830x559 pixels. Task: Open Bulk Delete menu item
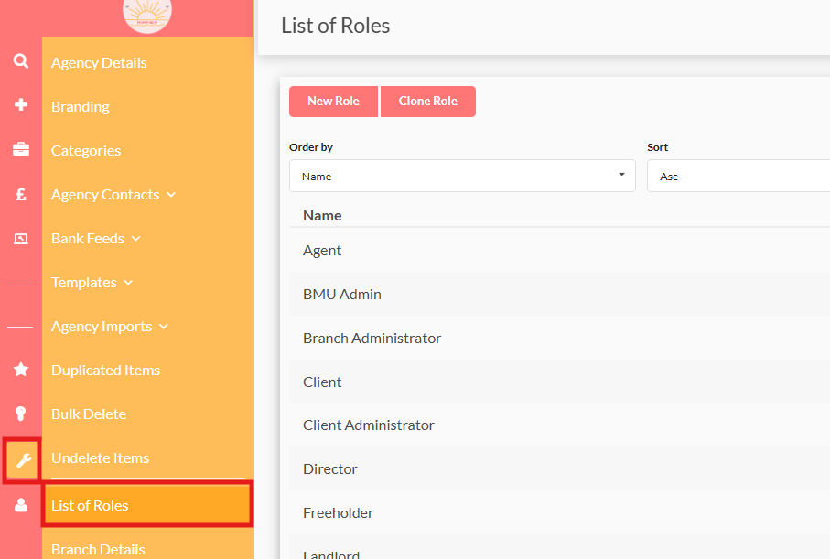coord(89,414)
